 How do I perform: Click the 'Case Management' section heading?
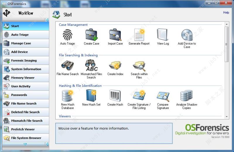73,25
